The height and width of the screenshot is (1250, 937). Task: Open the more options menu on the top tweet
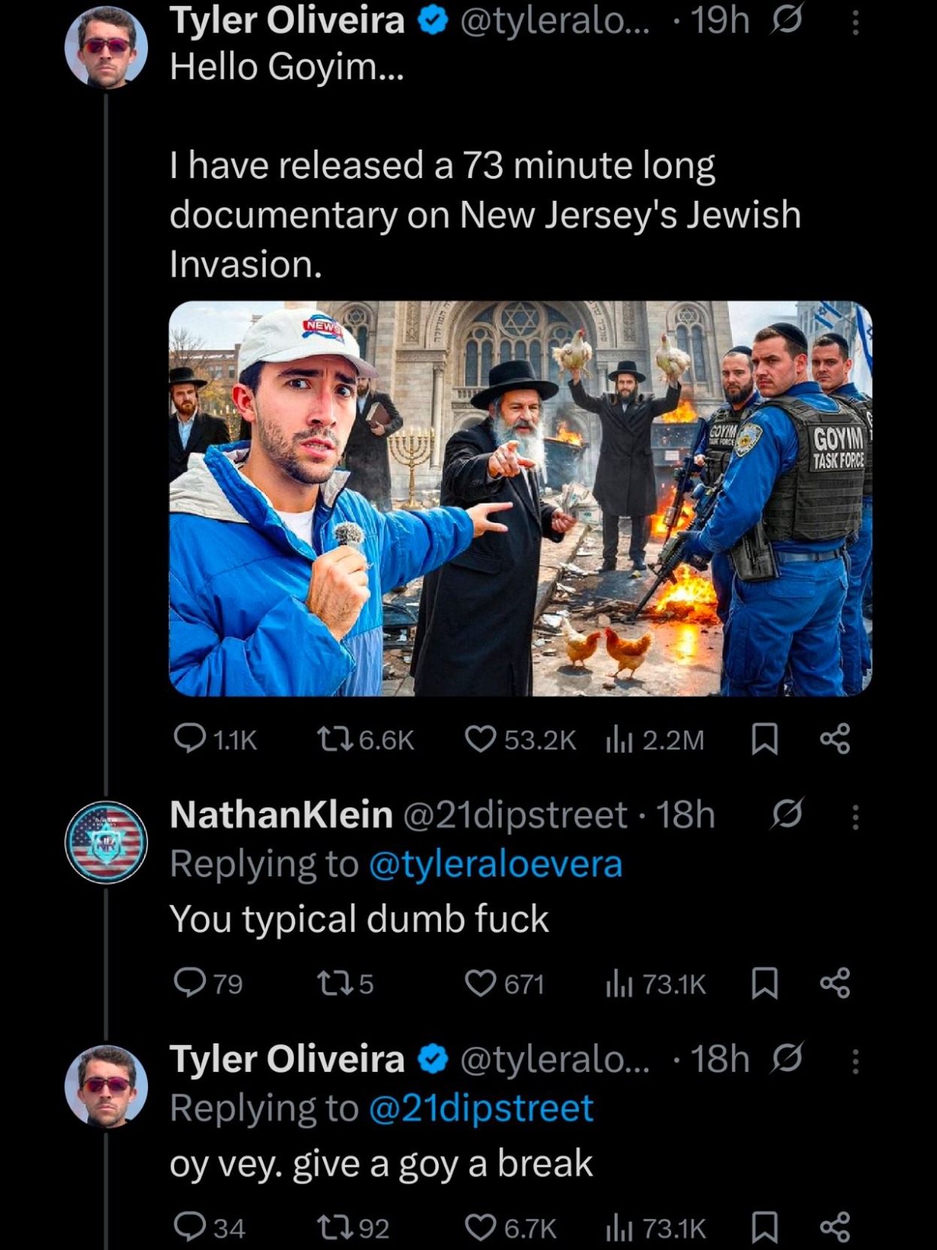click(855, 23)
